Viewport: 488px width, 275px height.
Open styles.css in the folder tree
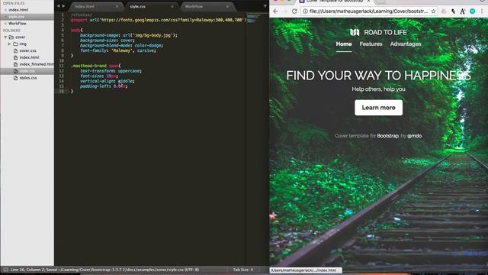pyautogui.click(x=28, y=78)
